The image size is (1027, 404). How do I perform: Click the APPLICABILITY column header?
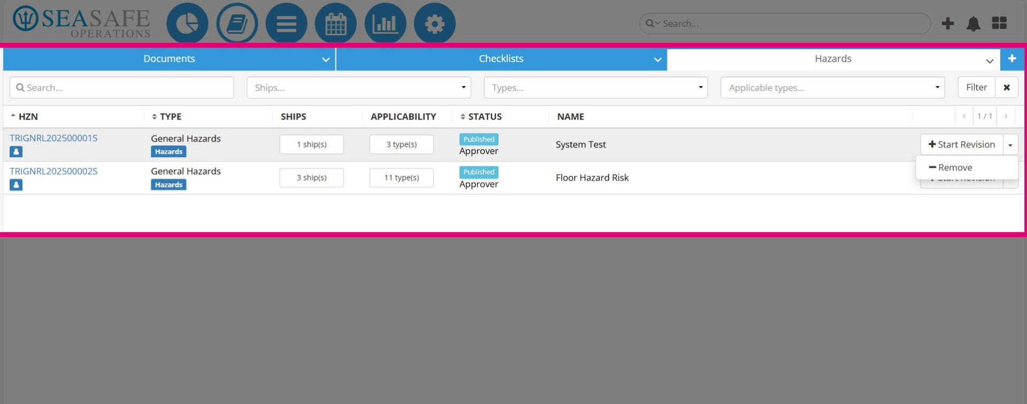pyautogui.click(x=403, y=116)
